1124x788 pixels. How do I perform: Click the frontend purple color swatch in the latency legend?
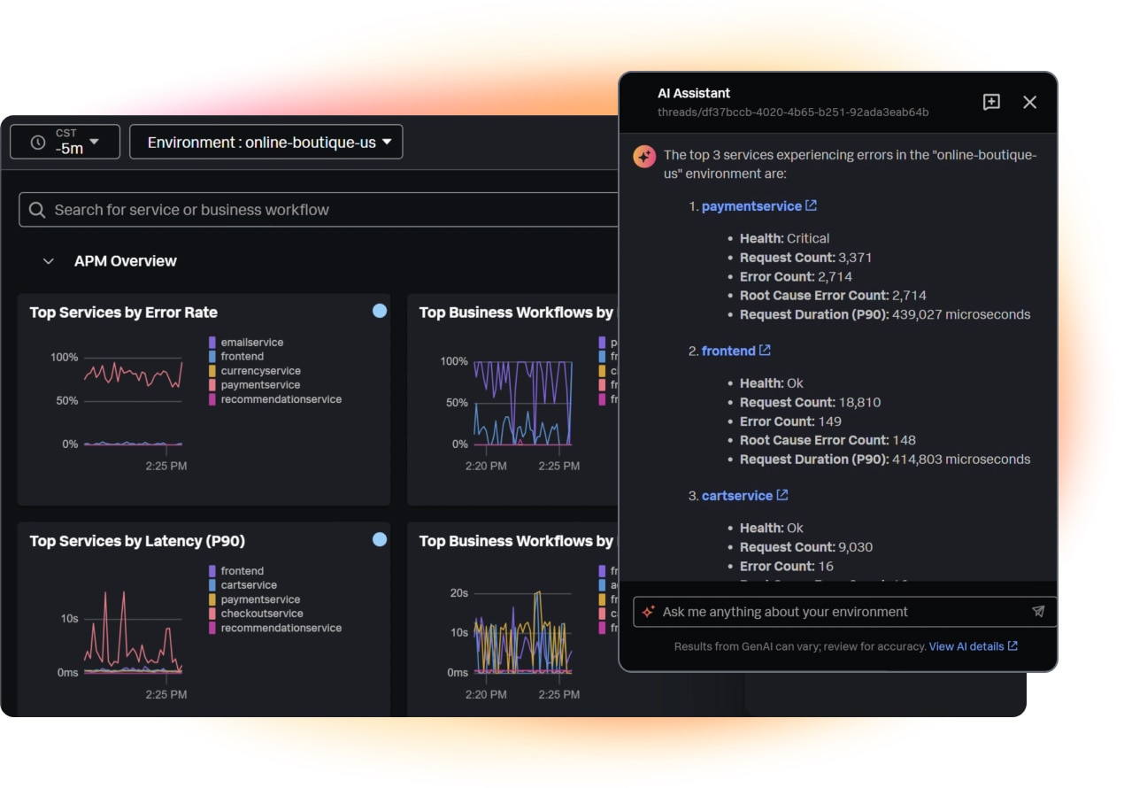[x=211, y=570]
